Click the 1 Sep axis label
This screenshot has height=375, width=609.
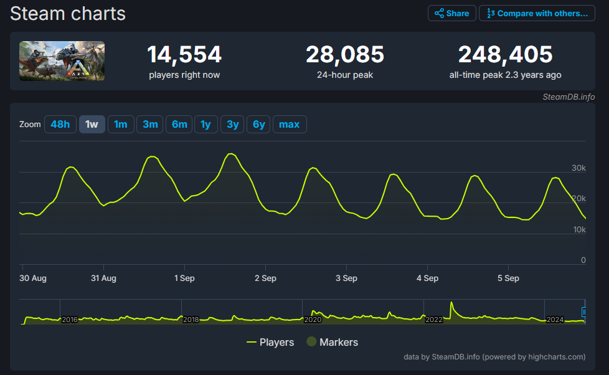184,278
